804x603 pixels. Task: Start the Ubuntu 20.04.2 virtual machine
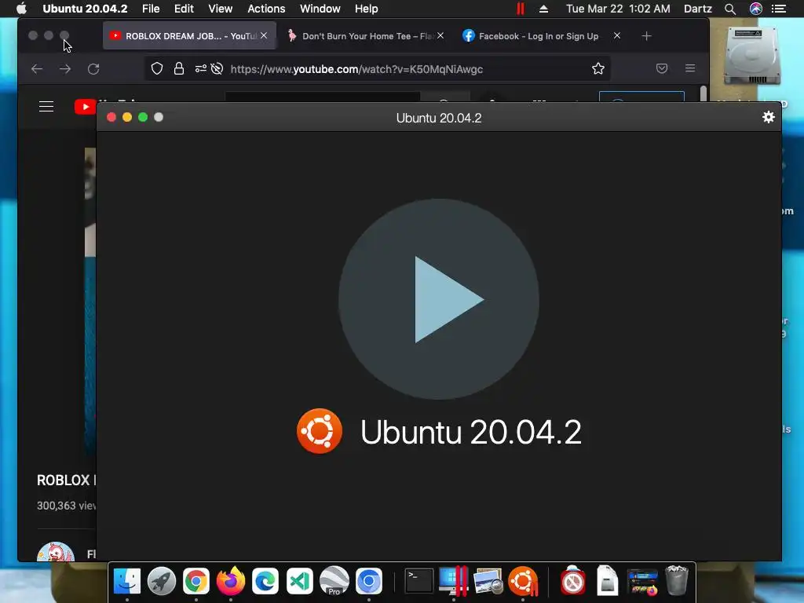[x=438, y=299]
